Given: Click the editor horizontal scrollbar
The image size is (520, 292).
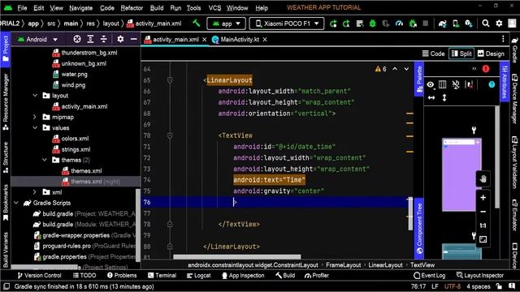Looking at the screenshot, I should (x=236, y=257).
